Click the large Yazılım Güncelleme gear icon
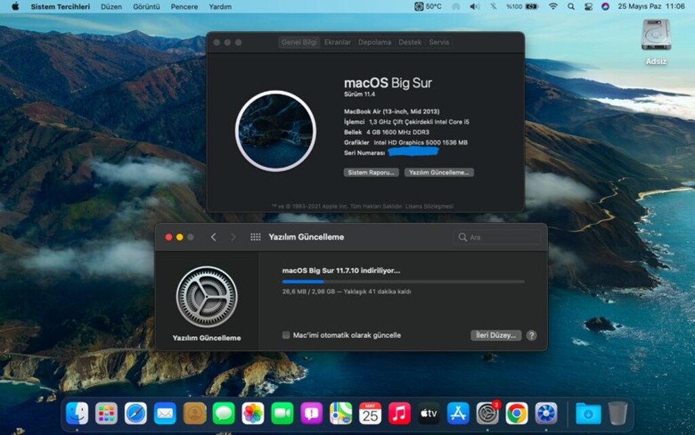695x435 pixels. (206, 297)
